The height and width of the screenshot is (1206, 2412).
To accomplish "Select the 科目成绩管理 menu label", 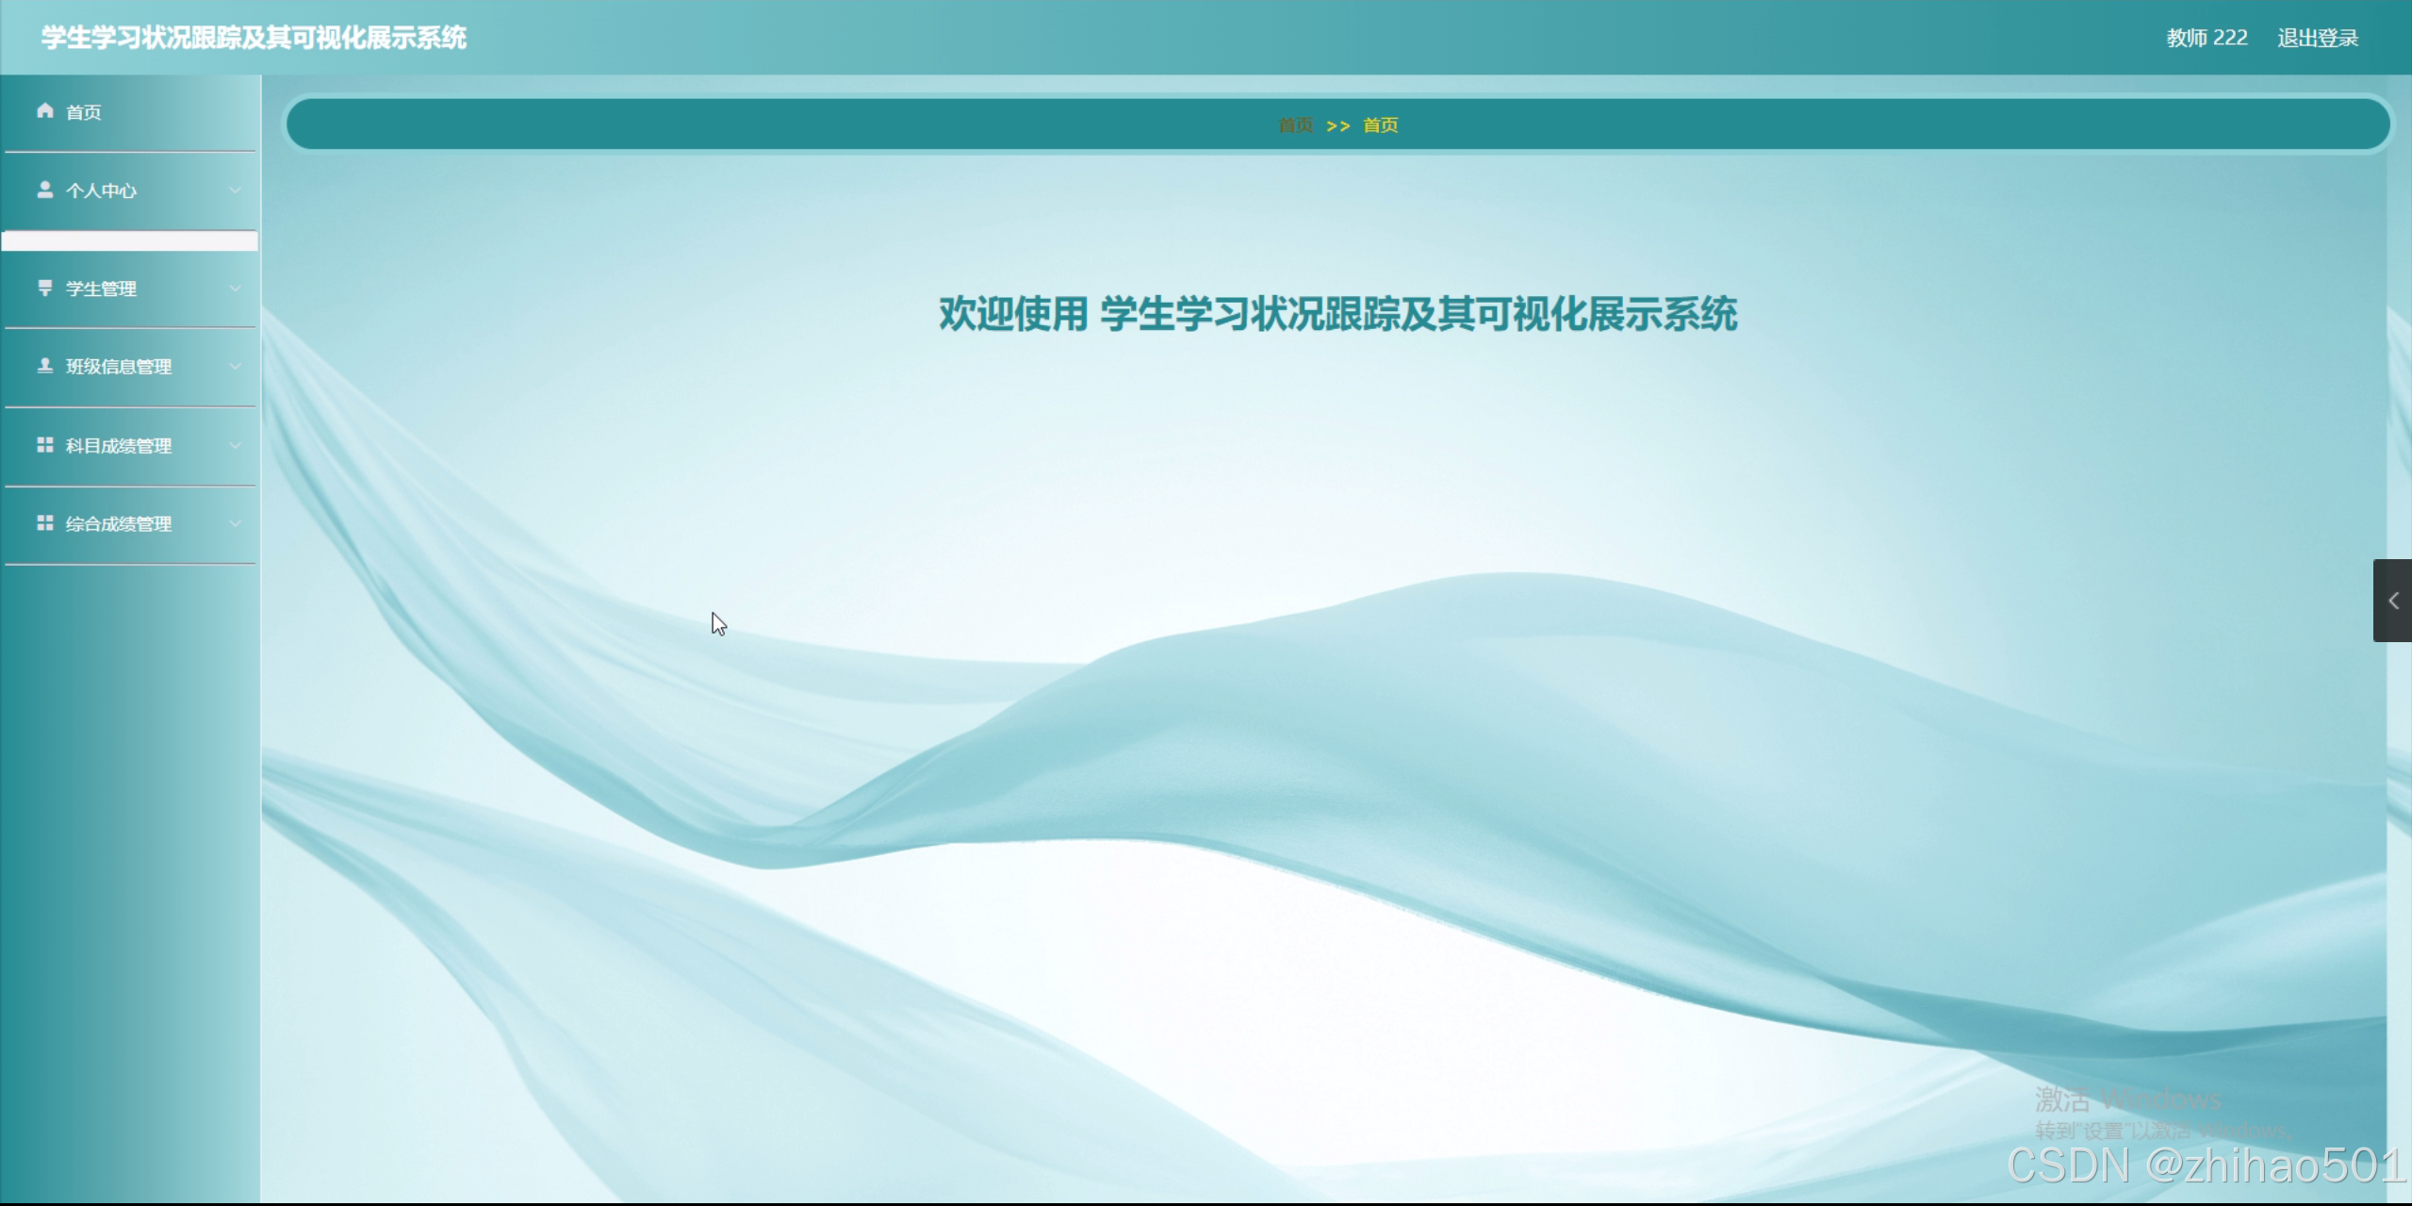I will [x=119, y=446].
